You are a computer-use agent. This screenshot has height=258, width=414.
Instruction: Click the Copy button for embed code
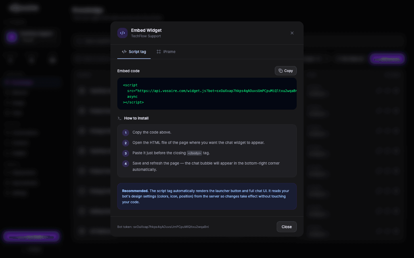[x=285, y=71]
